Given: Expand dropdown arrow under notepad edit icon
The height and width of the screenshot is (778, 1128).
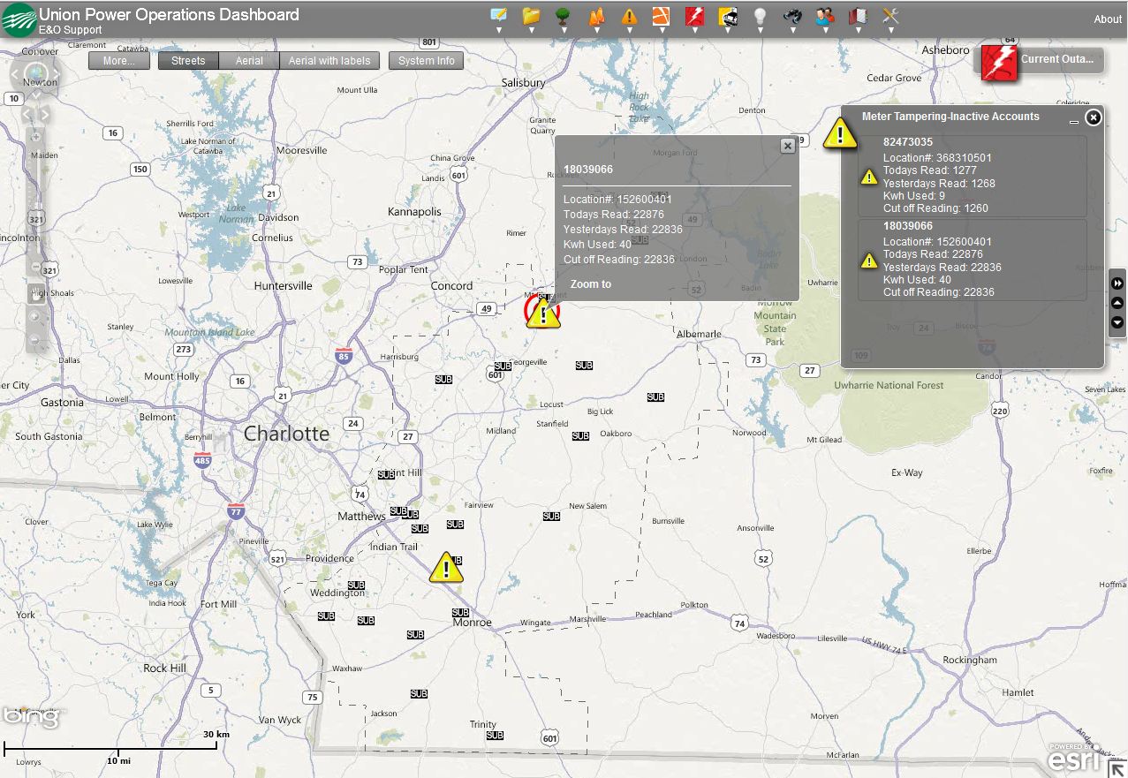Looking at the screenshot, I should (498, 31).
